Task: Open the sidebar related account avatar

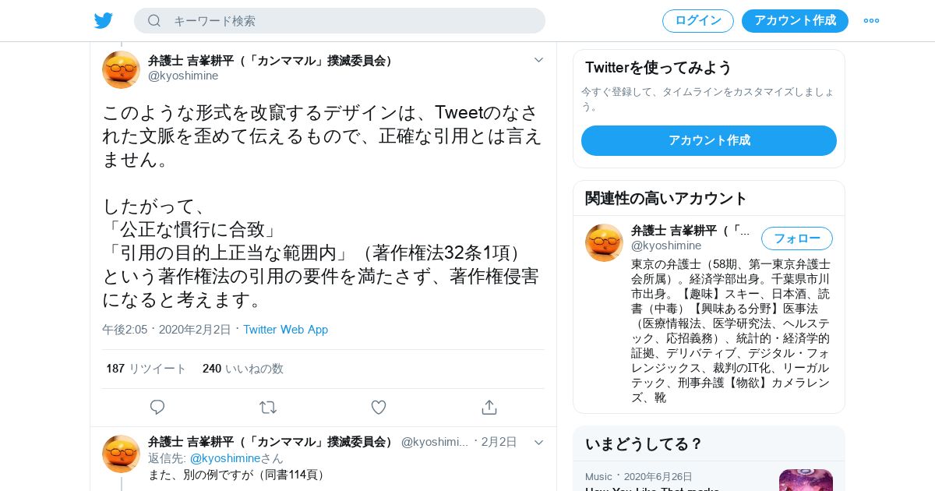Action: click(x=604, y=242)
